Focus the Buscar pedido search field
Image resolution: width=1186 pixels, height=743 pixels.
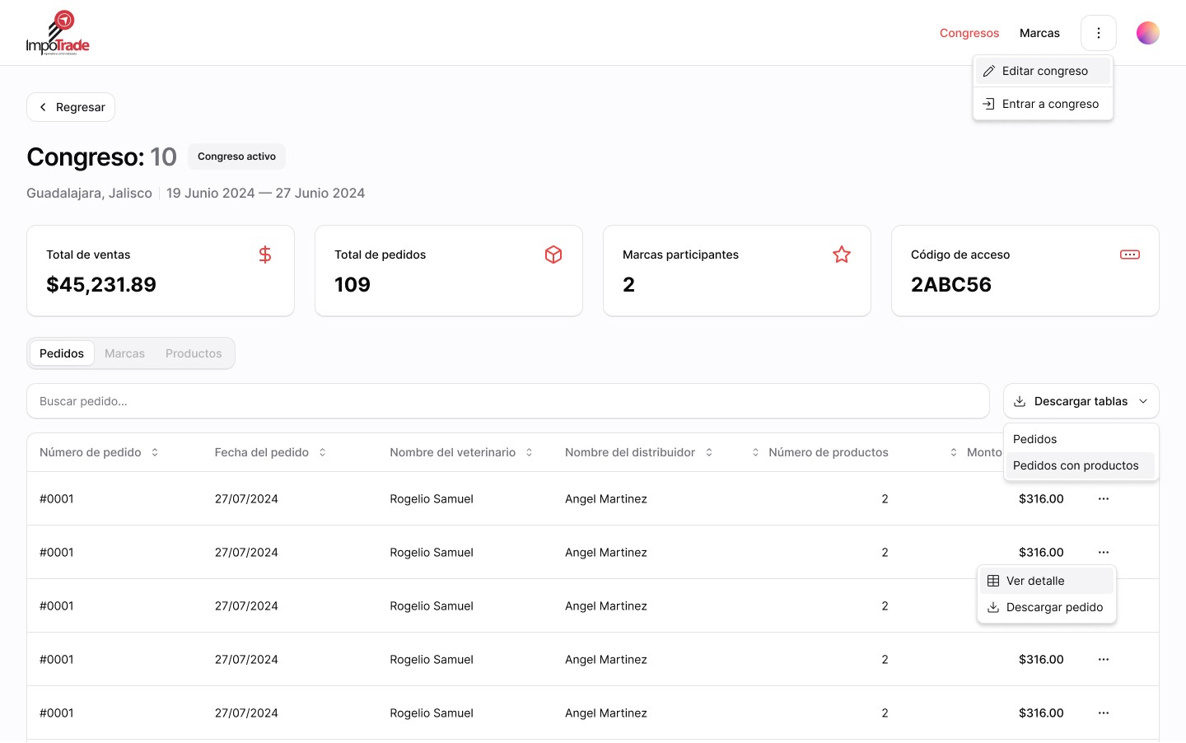[x=508, y=401]
